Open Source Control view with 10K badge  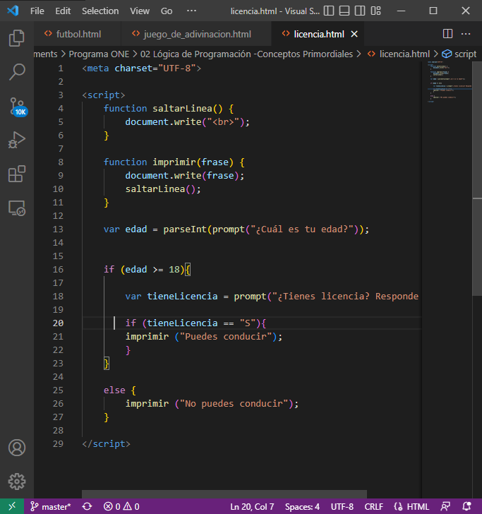click(16, 106)
